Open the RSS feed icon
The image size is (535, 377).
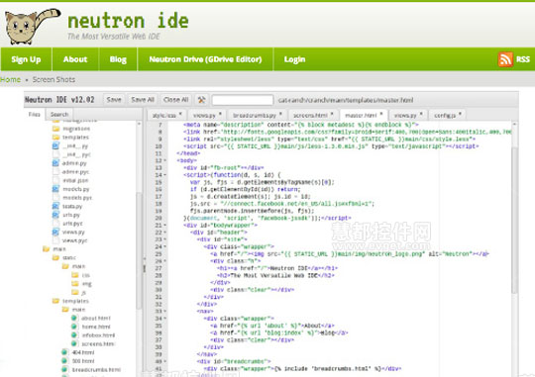pyautogui.click(x=505, y=59)
